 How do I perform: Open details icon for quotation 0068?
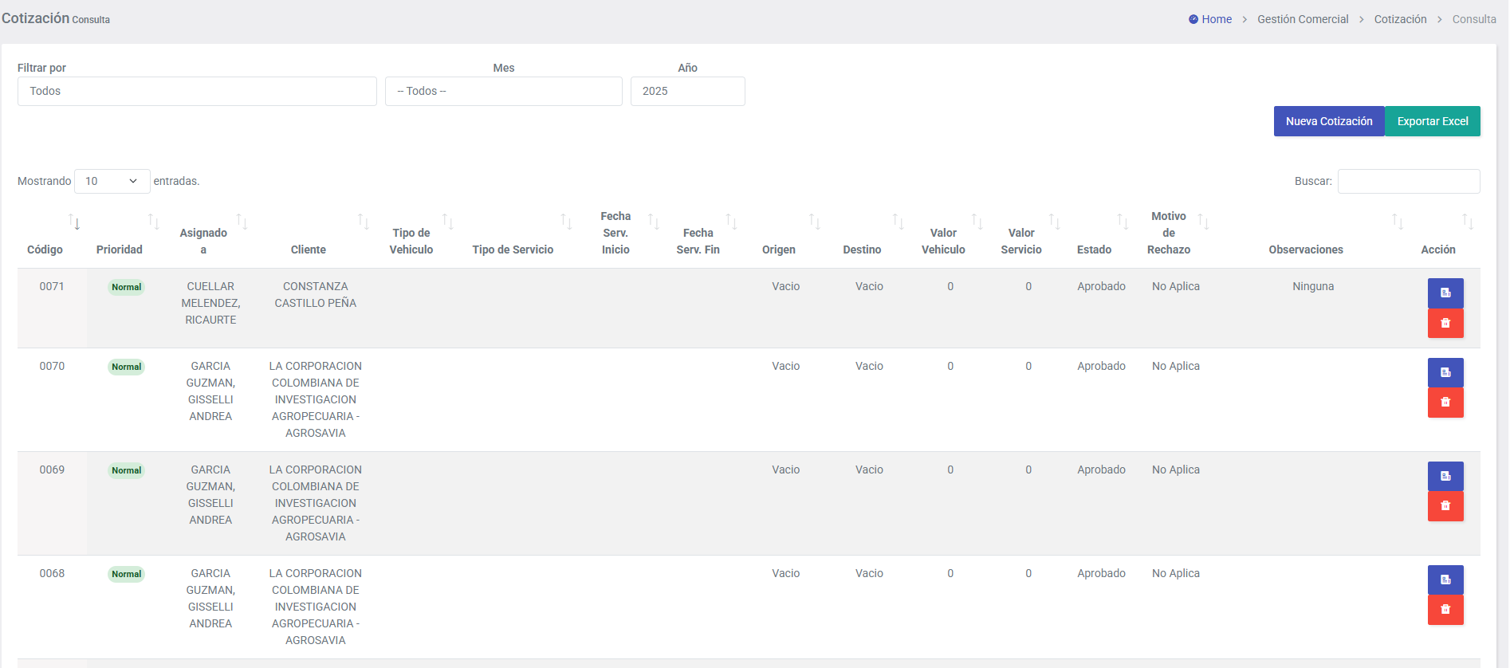coord(1445,580)
